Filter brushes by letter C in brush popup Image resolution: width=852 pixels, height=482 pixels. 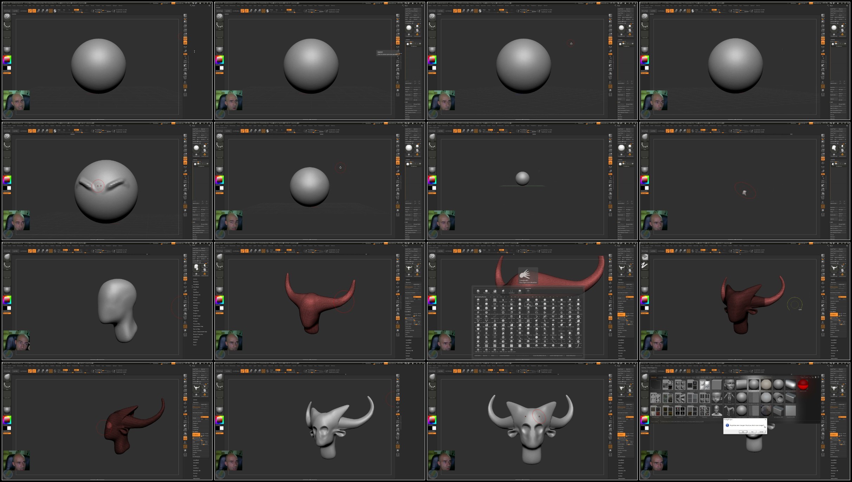pyautogui.click(x=497, y=297)
